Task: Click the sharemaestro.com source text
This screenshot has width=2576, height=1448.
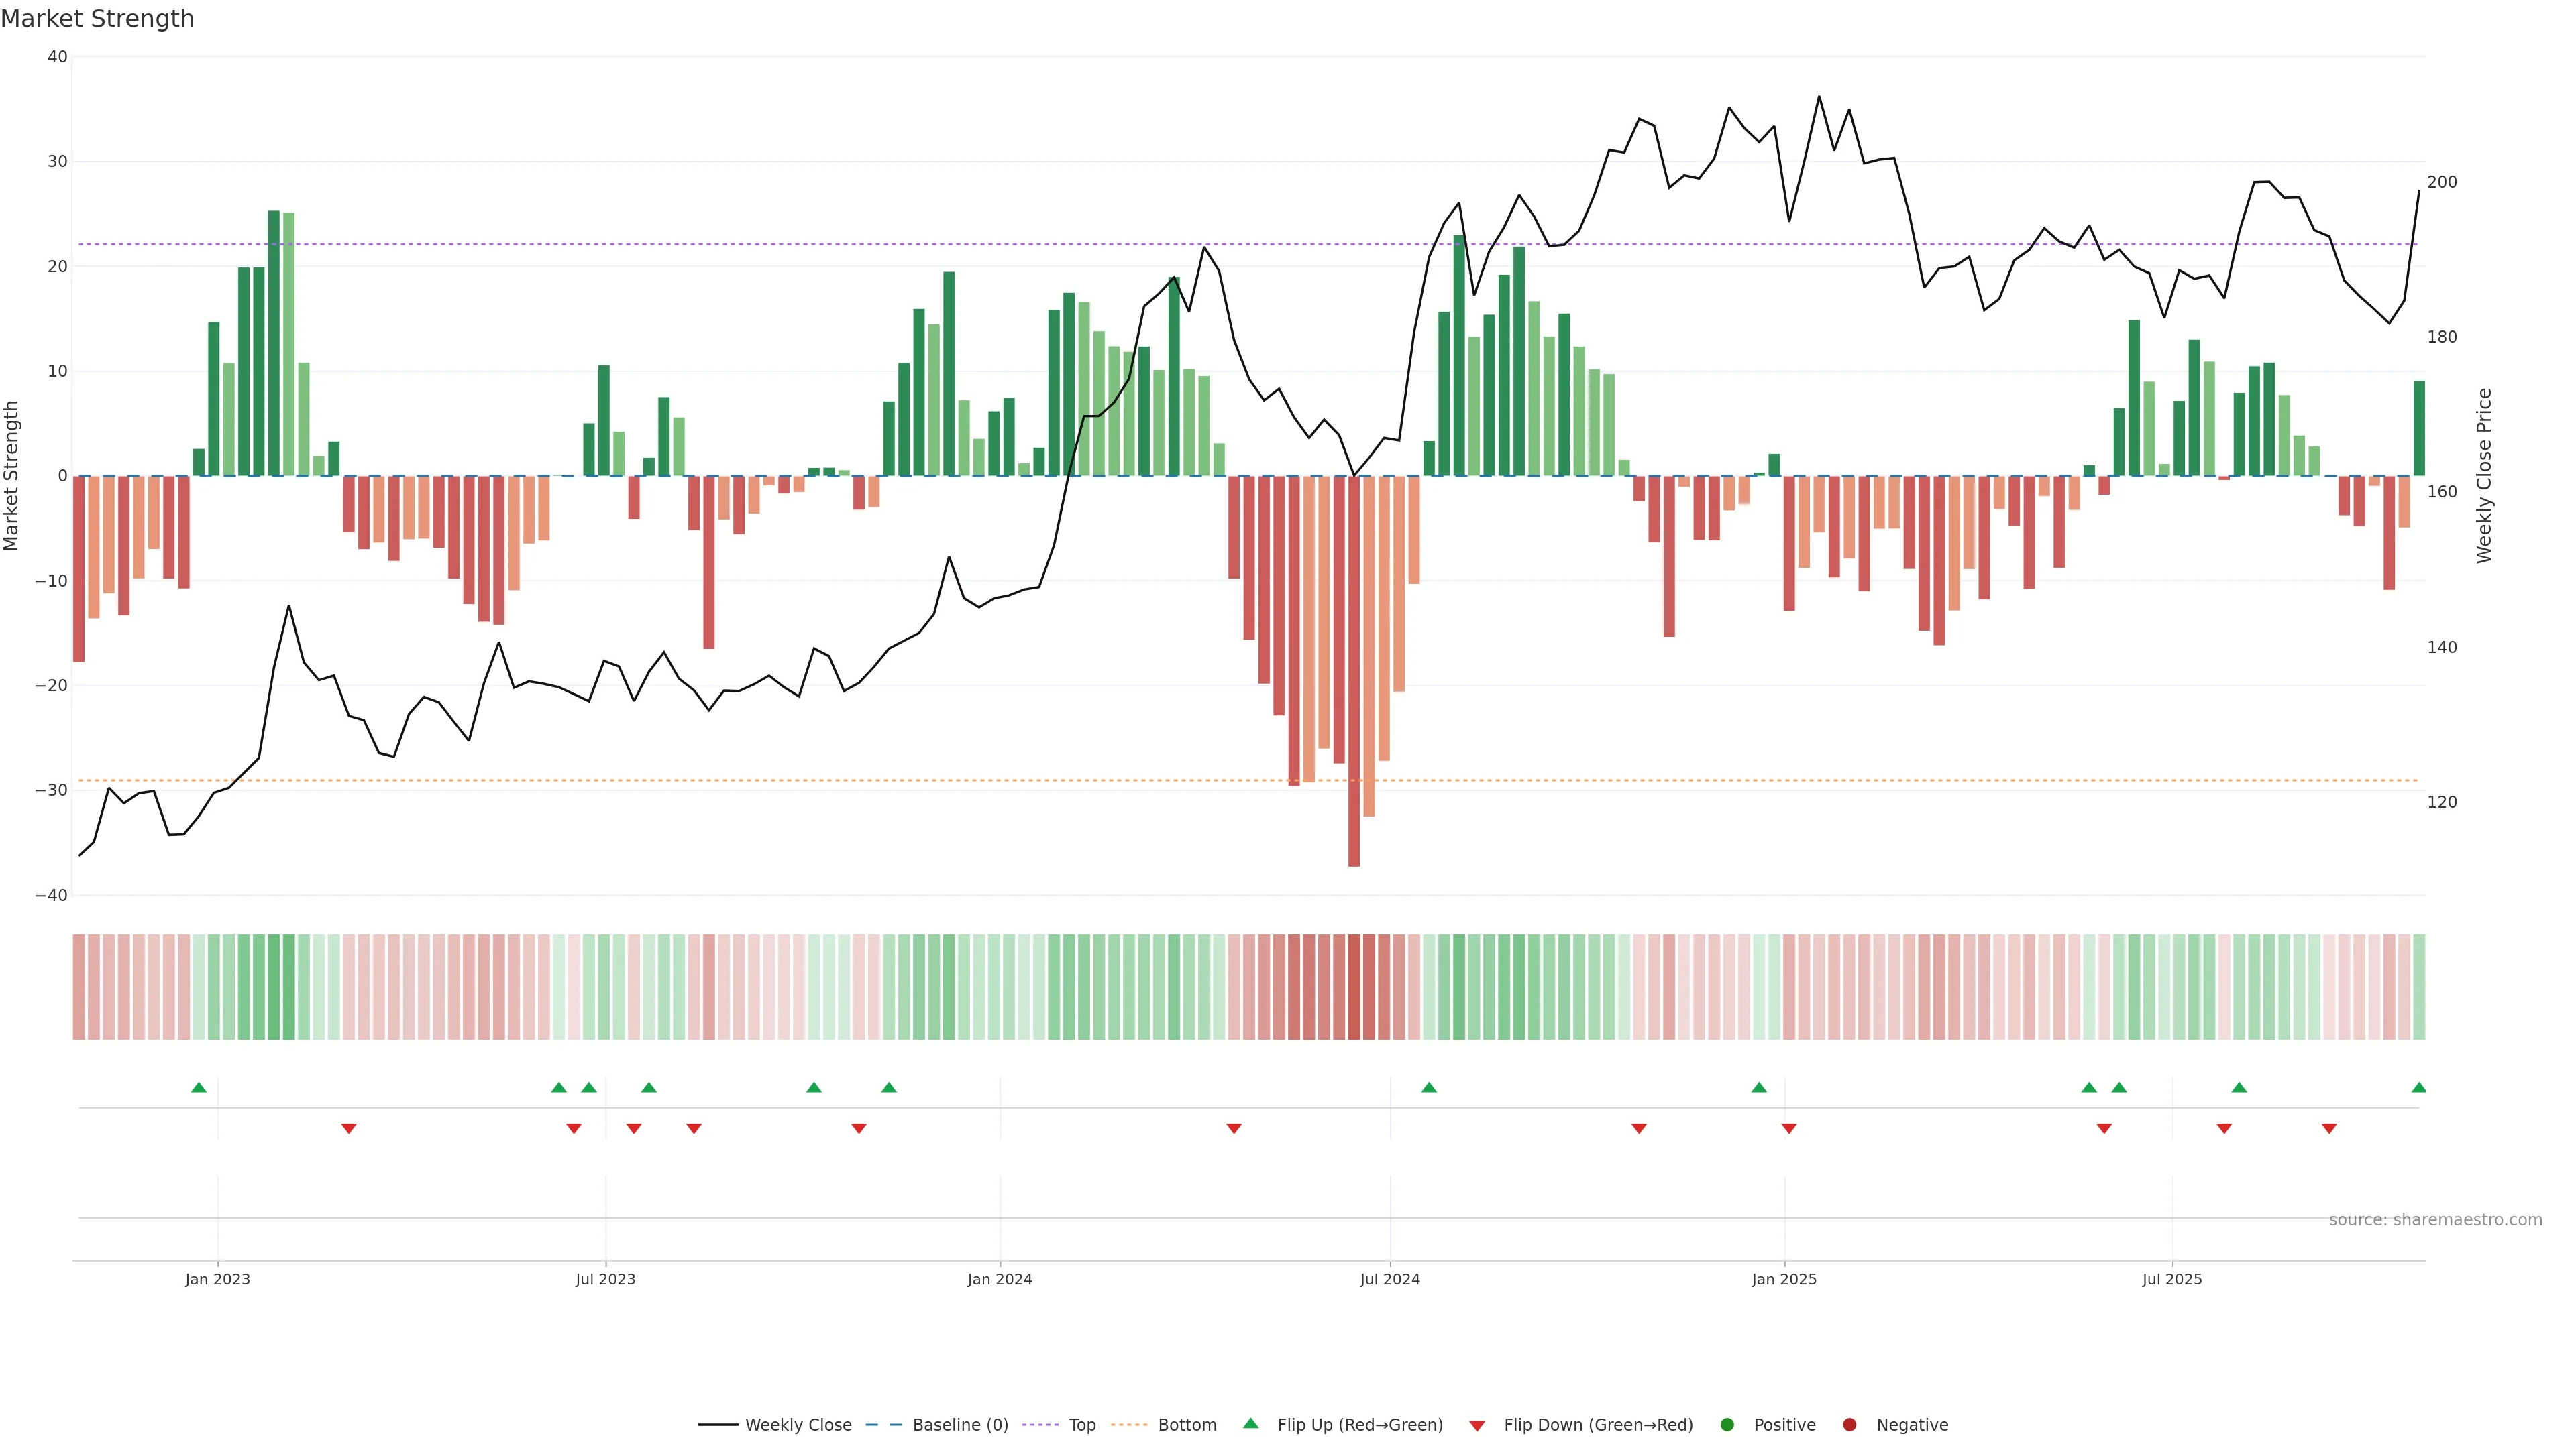Action: pyautogui.click(x=2435, y=1220)
